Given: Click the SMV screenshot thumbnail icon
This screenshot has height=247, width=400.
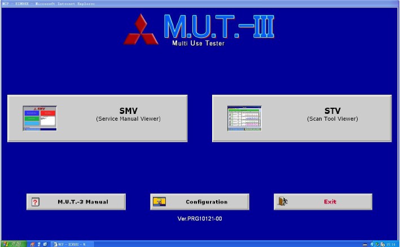Looking at the screenshot, I should coord(40,118).
